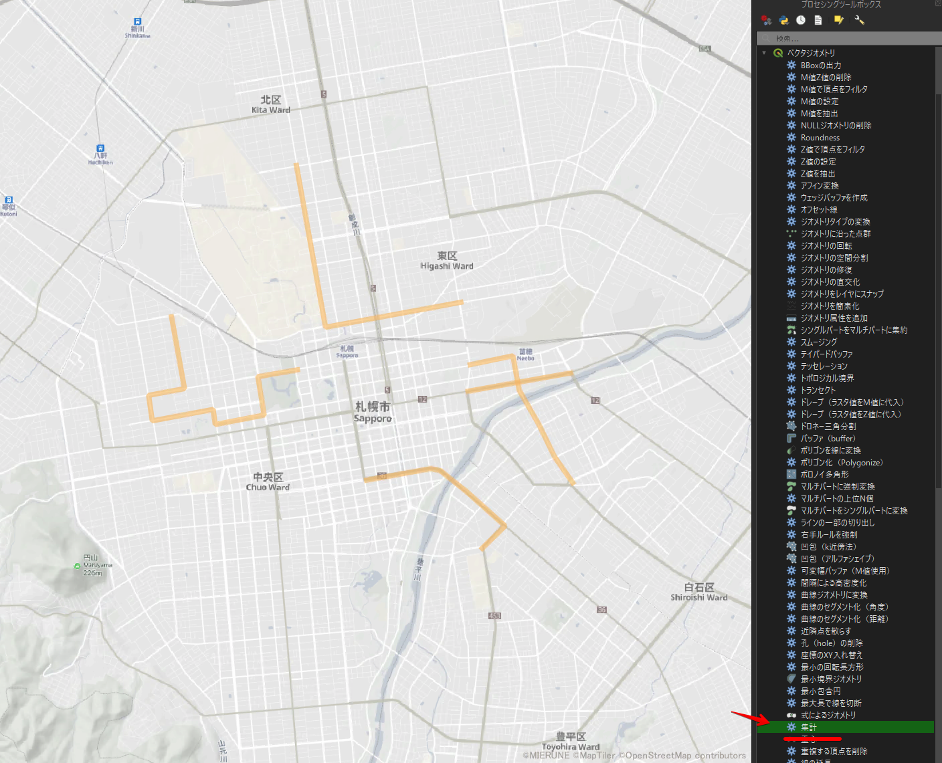Toggle Edit Features In-Place yellow pencil icon
The height and width of the screenshot is (763, 942).
tap(838, 21)
